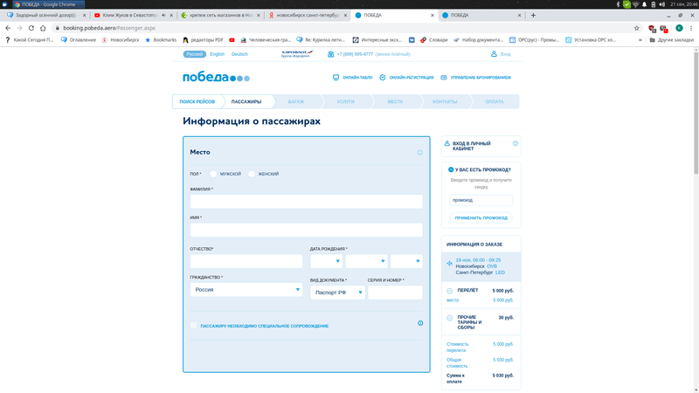This screenshot has height=393, width=699.
Task: Collapse the Прочие тарифы и сборы section
Action: click(x=449, y=318)
